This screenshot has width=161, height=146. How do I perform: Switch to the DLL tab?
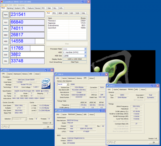point(55,8)
